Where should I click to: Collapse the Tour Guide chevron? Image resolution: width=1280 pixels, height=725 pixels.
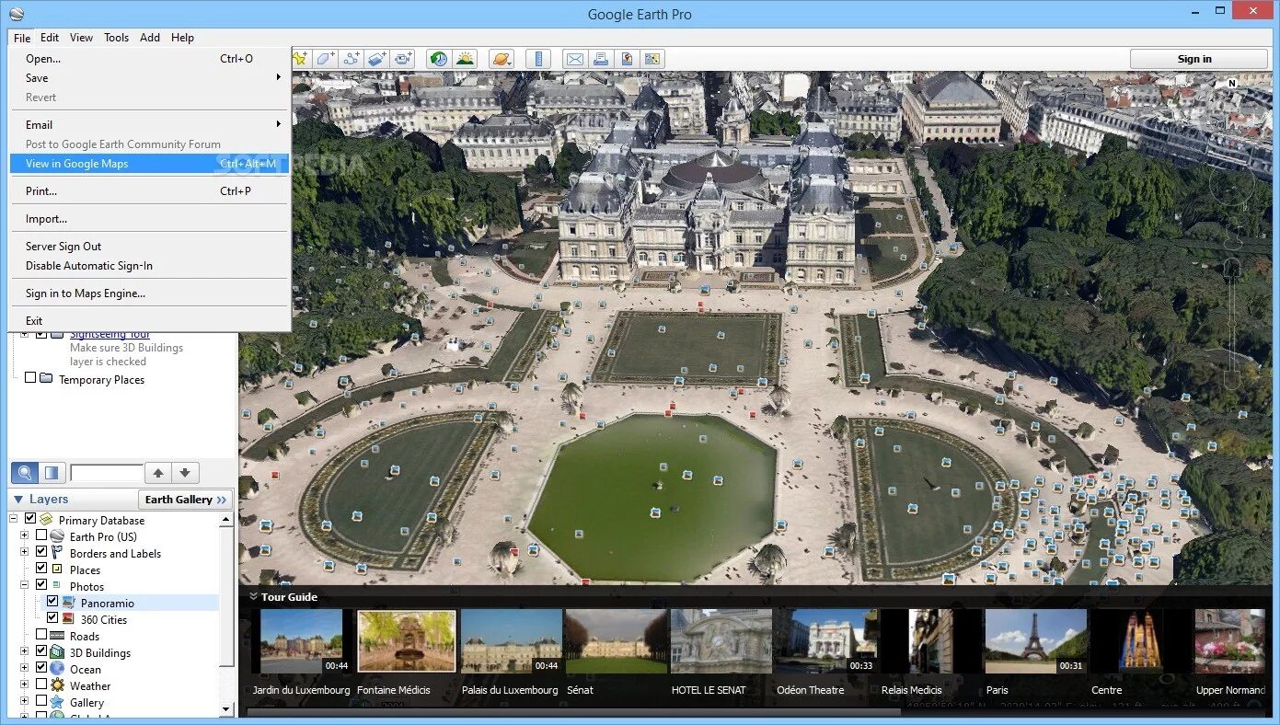(253, 596)
